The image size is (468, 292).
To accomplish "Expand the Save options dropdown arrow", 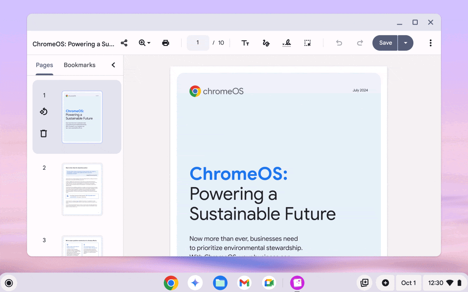I will (x=406, y=43).
